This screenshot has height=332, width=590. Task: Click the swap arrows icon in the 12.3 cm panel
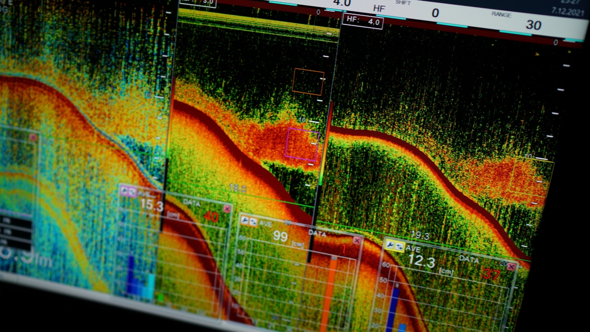399,247
